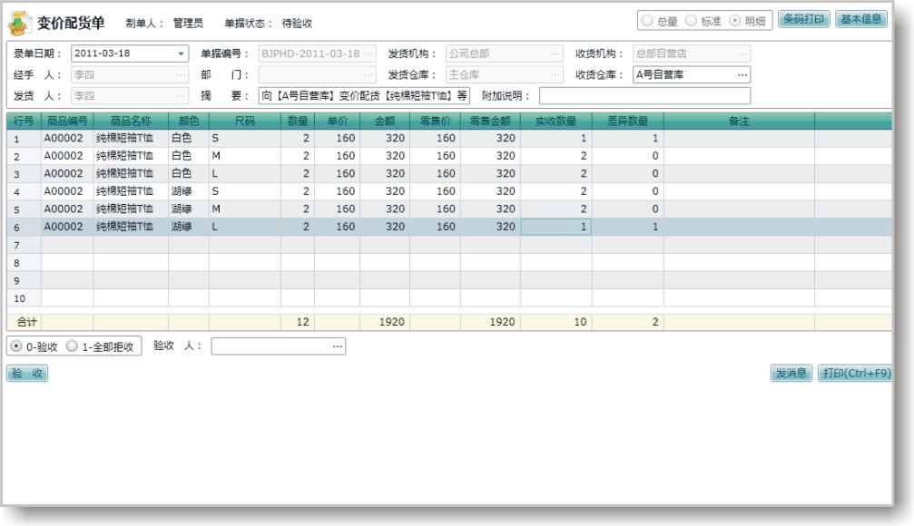Click the 条码打印 button

804,19
